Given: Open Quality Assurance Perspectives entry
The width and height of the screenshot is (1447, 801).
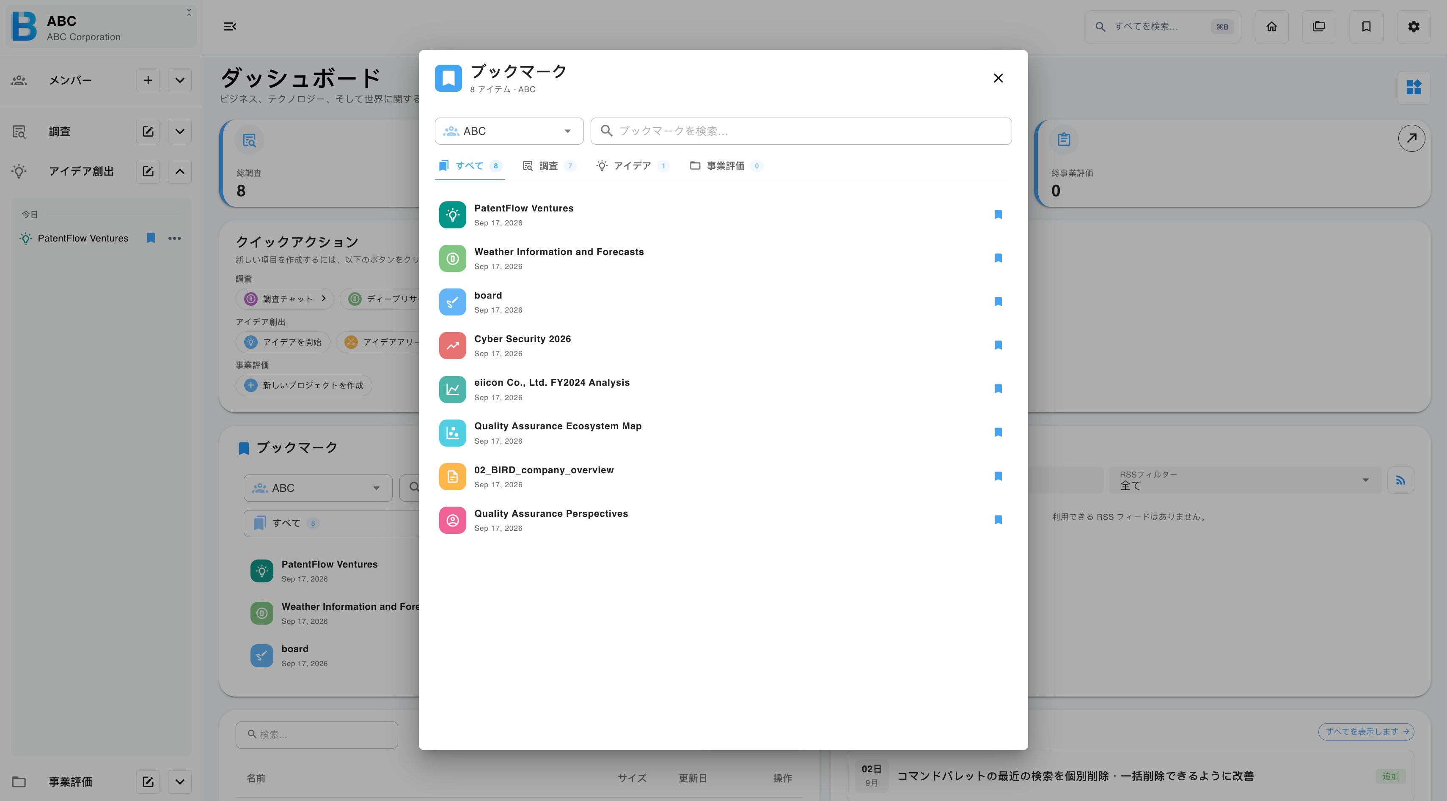Looking at the screenshot, I should (x=723, y=520).
